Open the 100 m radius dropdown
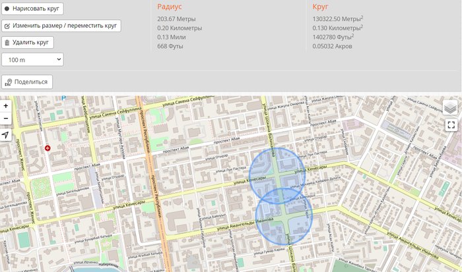 point(32,60)
